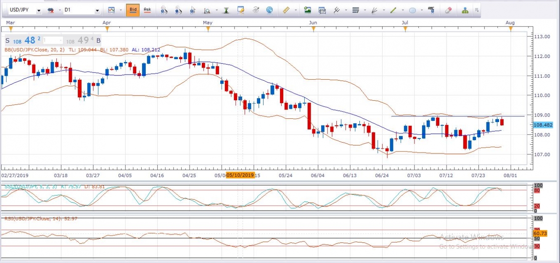Click the current price tag 108.482
Viewport: 560px width, 263px height.
[542, 125]
